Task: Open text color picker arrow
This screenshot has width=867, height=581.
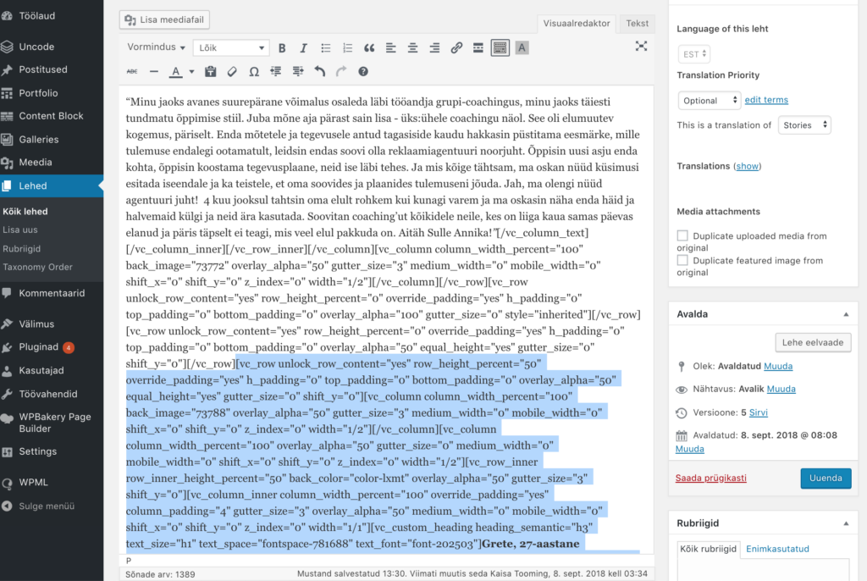Action: pos(192,71)
